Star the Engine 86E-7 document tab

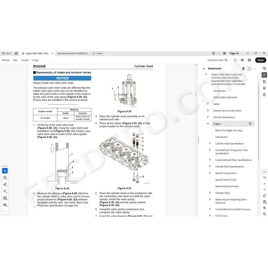23,54
